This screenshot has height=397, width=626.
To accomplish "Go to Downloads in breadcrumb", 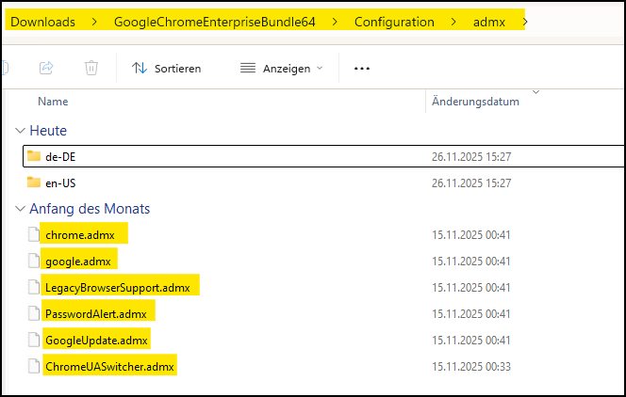I will [x=42, y=22].
